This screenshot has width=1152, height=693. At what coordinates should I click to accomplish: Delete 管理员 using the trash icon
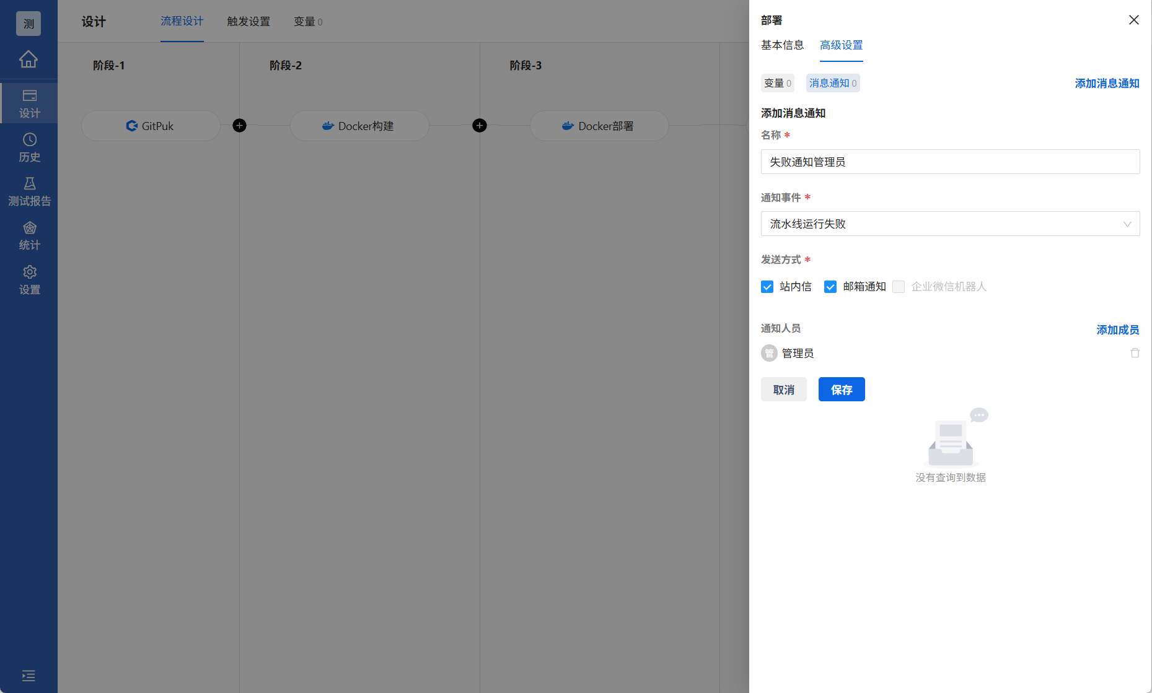coord(1135,352)
